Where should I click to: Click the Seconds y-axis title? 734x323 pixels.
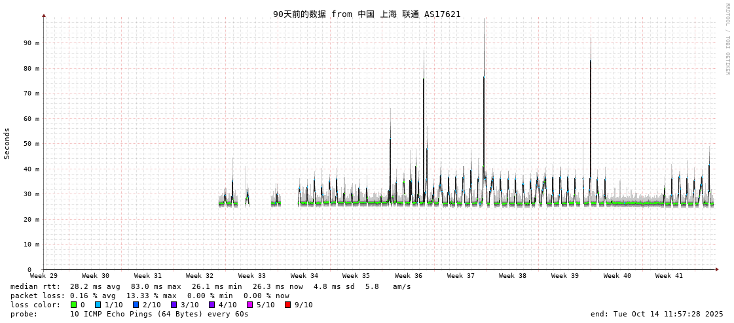(x=7, y=143)
